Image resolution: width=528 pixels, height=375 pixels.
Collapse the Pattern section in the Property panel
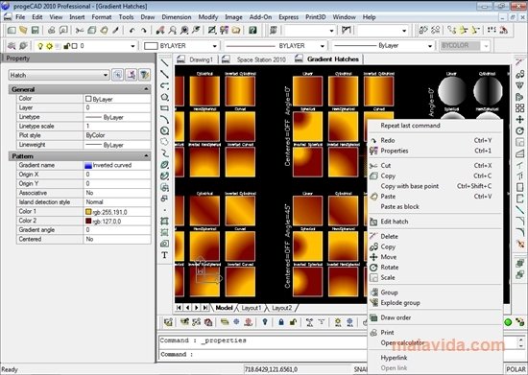pos(146,156)
